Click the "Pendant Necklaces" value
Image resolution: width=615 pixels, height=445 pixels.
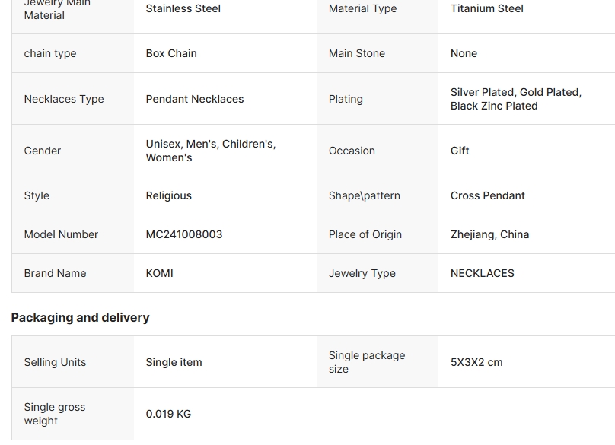click(195, 99)
